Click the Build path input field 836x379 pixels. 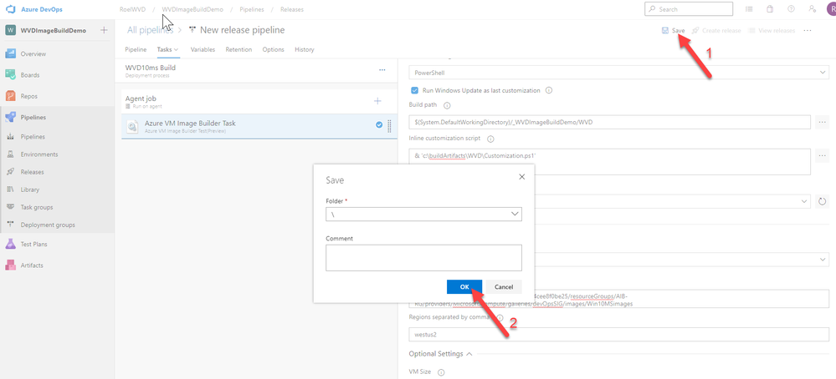coord(609,122)
